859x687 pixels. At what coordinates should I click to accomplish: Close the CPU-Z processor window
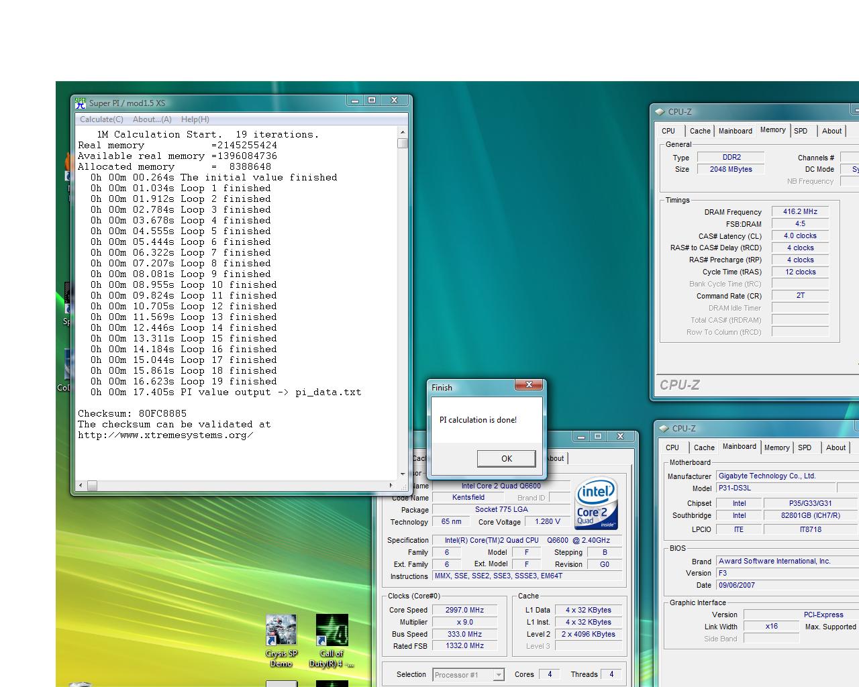(x=621, y=437)
